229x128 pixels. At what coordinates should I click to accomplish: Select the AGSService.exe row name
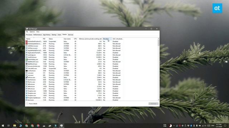[33, 48]
